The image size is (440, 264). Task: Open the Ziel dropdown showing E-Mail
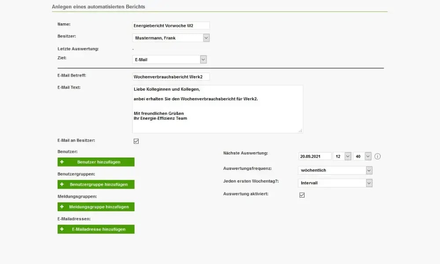pyautogui.click(x=202, y=59)
